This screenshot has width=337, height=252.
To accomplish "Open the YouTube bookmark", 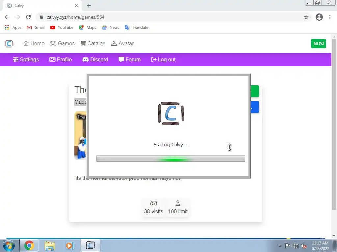I will [x=62, y=28].
